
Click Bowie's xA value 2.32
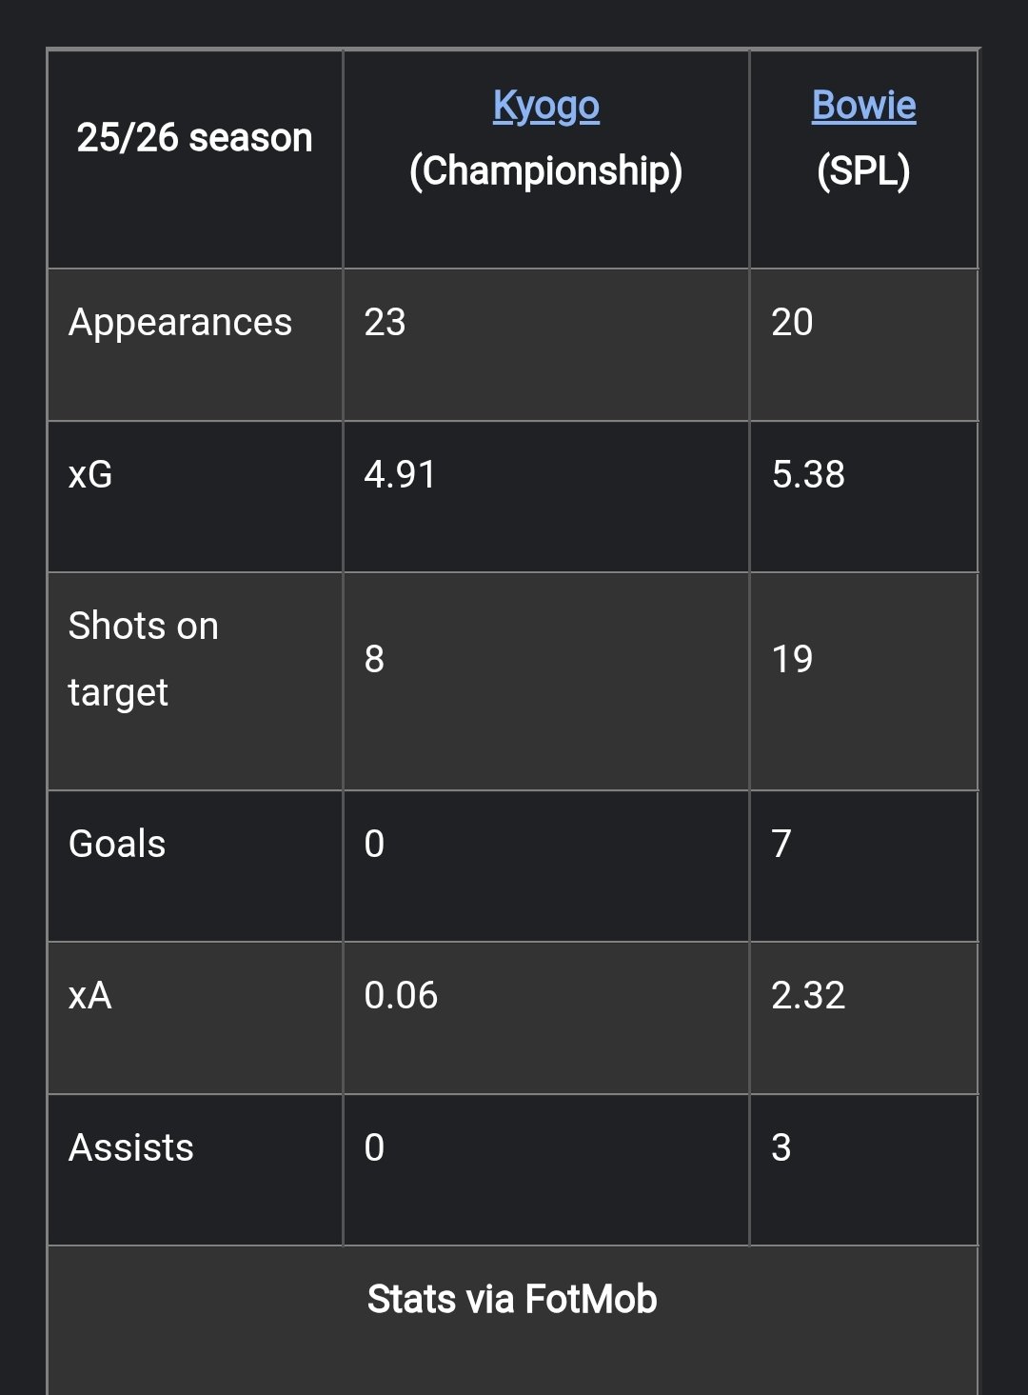pos(808,996)
